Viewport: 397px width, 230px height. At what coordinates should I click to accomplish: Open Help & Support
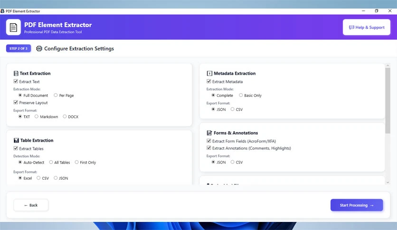point(366,27)
